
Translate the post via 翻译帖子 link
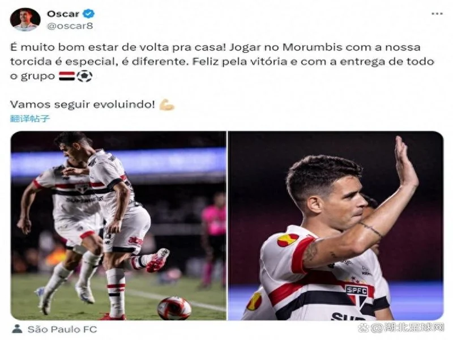(x=30, y=118)
